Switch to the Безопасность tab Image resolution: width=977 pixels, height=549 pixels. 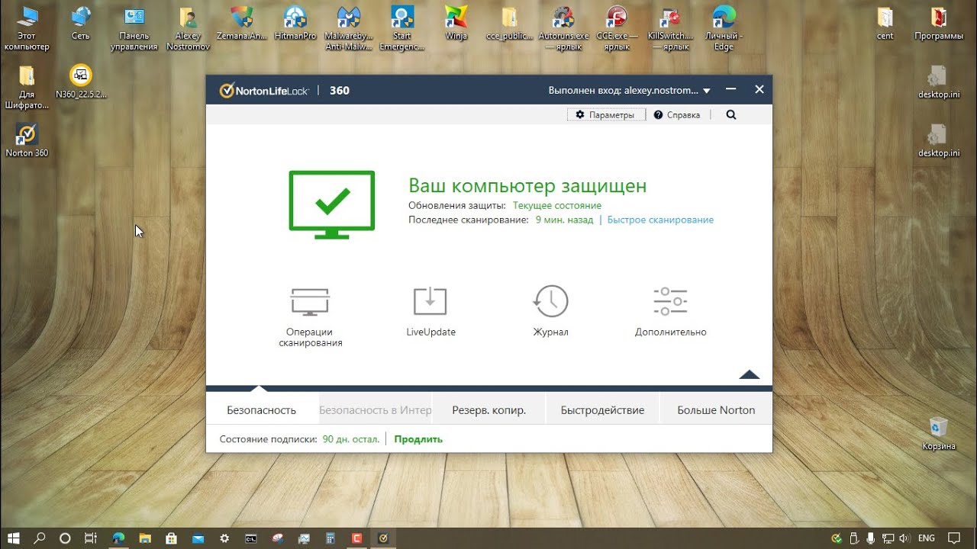pos(261,410)
